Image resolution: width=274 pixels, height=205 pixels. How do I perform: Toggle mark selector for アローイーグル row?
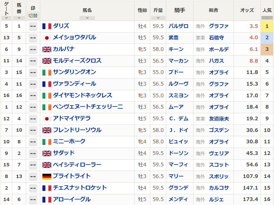coord(33,200)
